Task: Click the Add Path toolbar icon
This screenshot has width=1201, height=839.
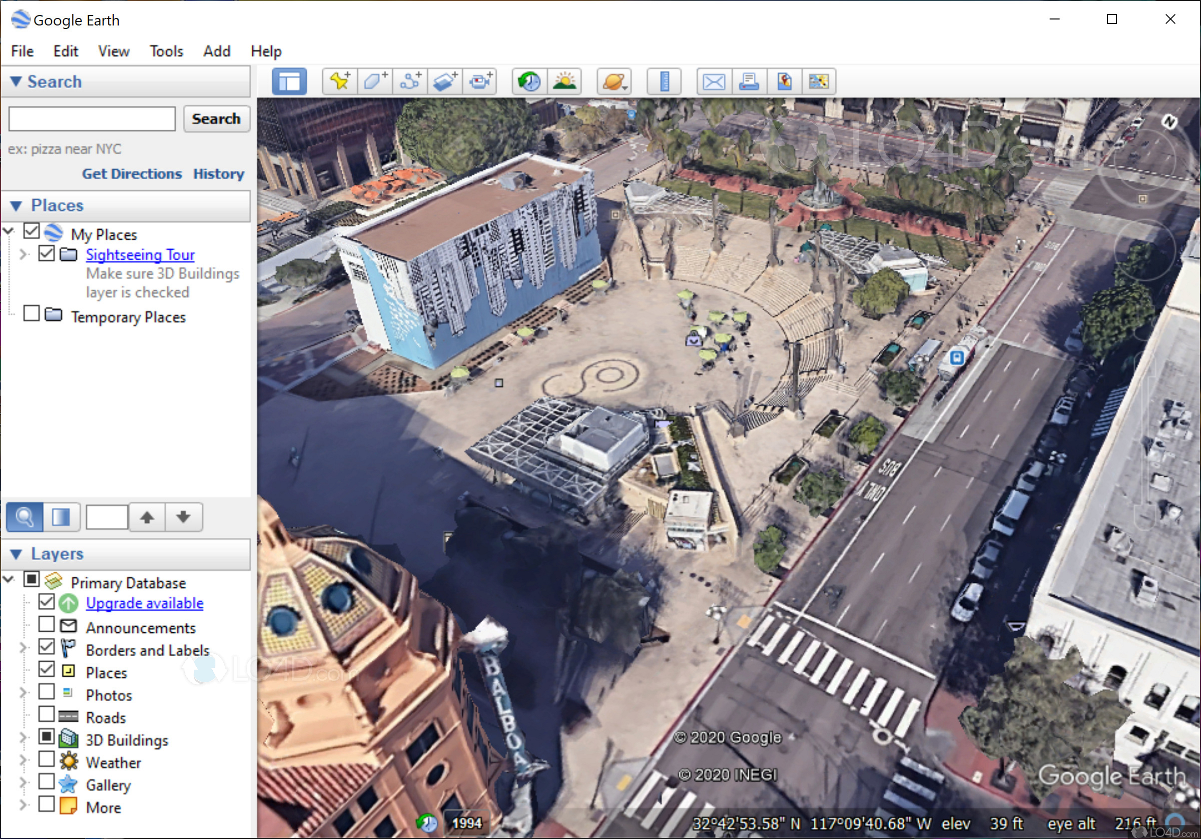Action: point(410,81)
